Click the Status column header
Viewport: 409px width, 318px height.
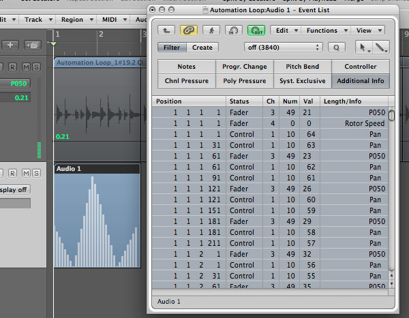click(x=244, y=101)
